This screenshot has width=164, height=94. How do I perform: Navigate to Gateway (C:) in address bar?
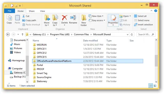(39, 34)
